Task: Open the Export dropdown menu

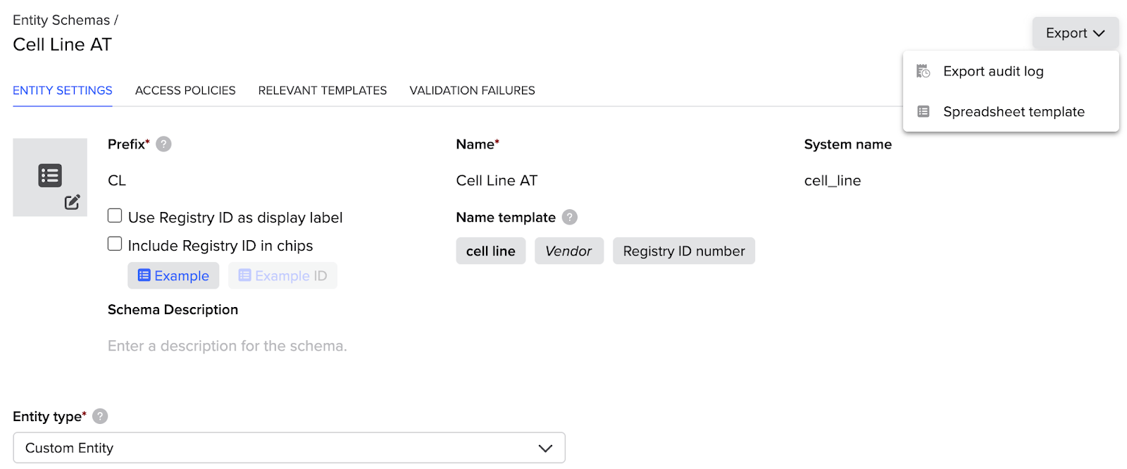Action: [1075, 33]
